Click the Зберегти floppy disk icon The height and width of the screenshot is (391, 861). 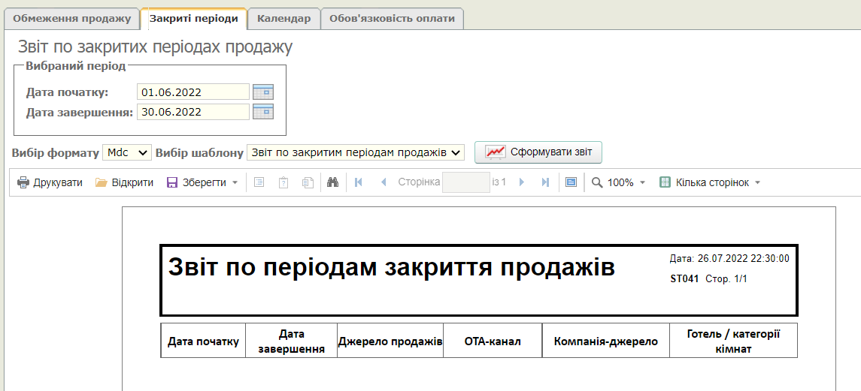click(x=172, y=182)
